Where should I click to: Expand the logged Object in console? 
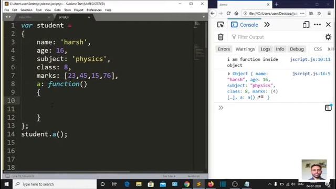229,73
